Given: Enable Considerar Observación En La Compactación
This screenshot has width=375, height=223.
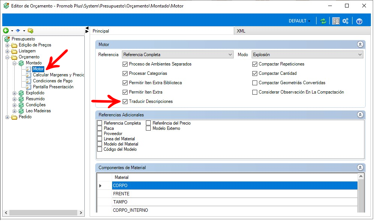Looking at the screenshot, I should (x=255, y=92).
